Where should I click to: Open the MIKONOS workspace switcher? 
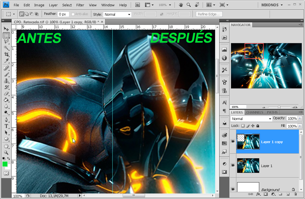(272, 5)
